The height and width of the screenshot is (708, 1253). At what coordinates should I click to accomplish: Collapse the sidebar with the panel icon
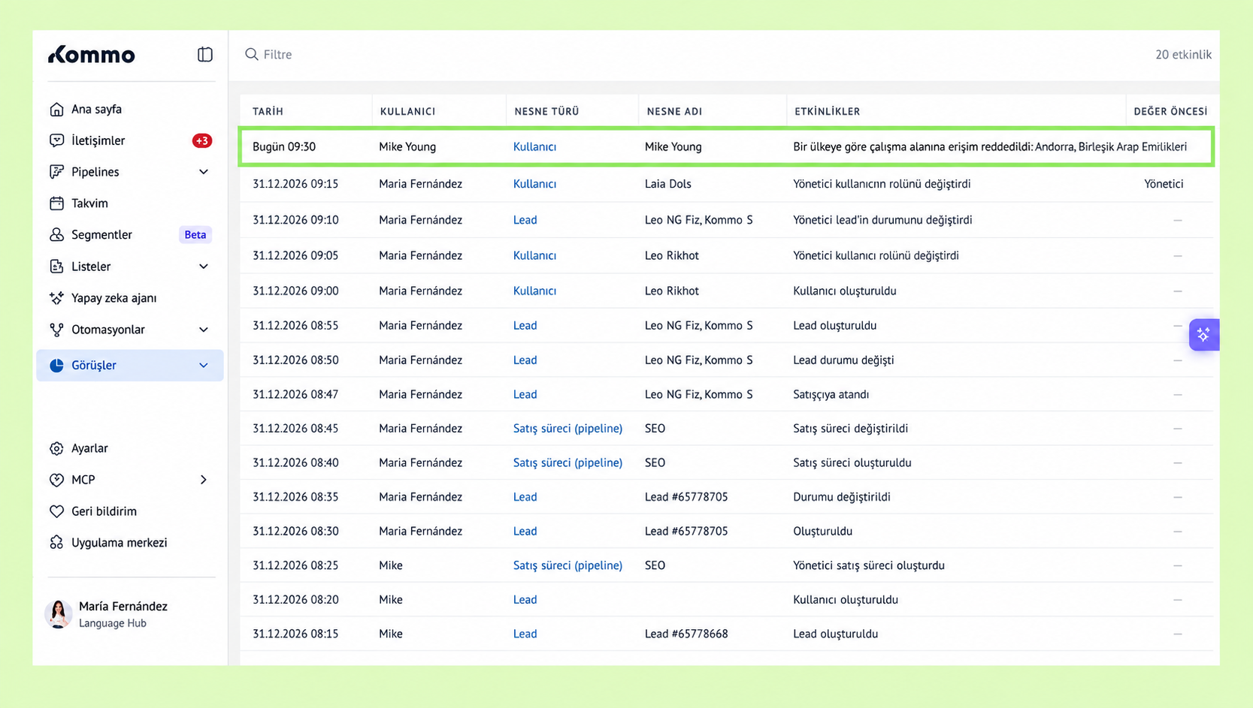[x=205, y=54]
